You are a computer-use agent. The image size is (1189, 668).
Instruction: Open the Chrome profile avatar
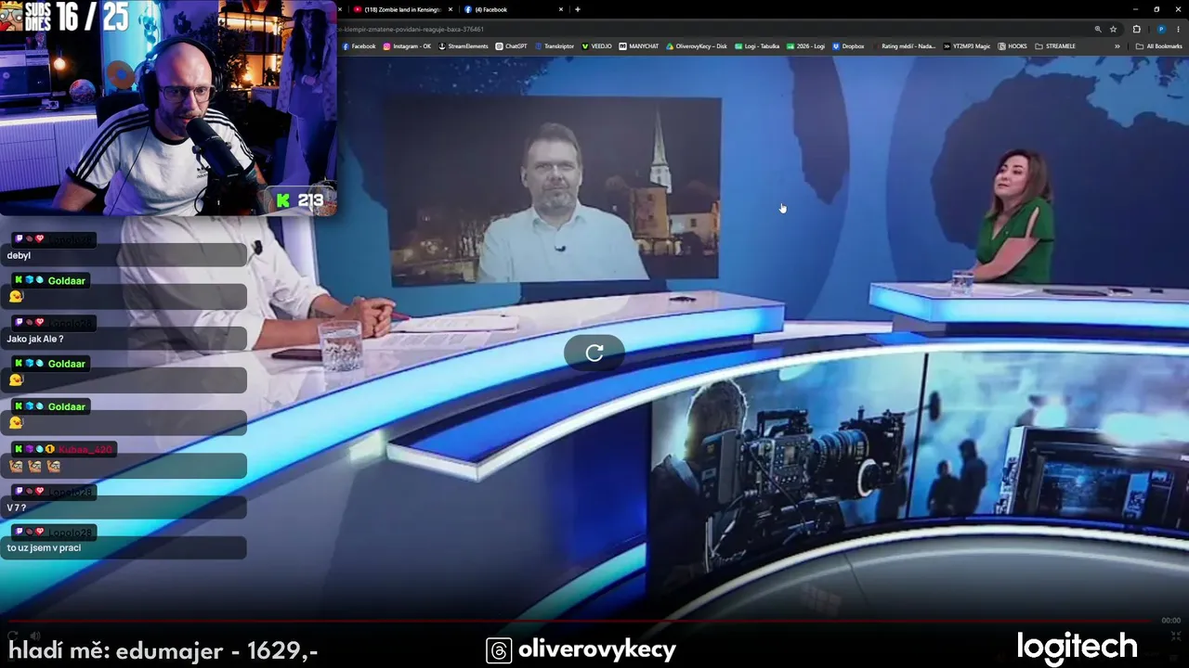[1160, 29]
